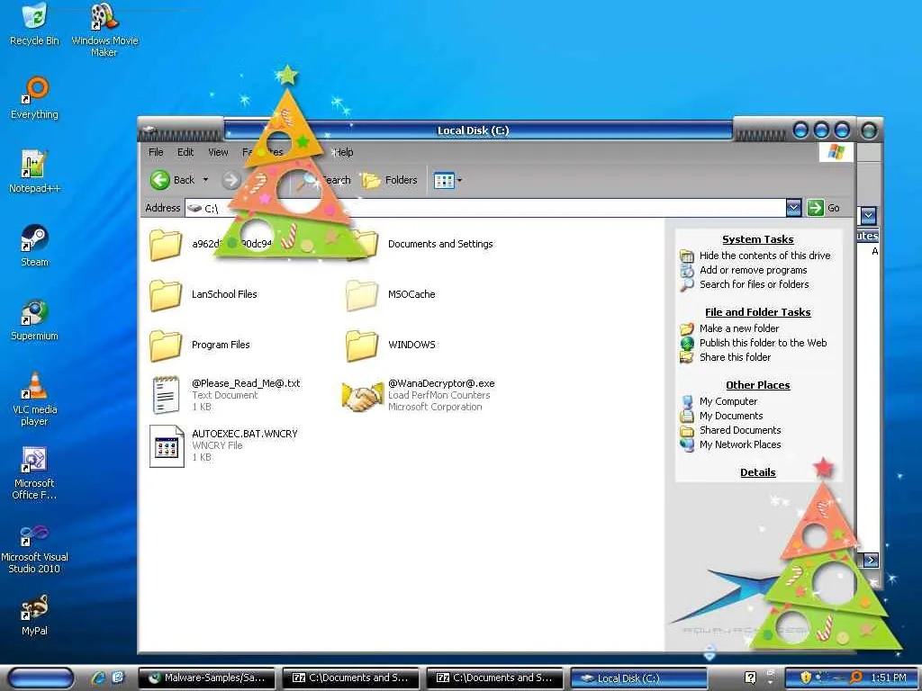The width and height of the screenshot is (922, 691).
Task: Expand the Views button dropdown arrow
Action: tap(460, 180)
